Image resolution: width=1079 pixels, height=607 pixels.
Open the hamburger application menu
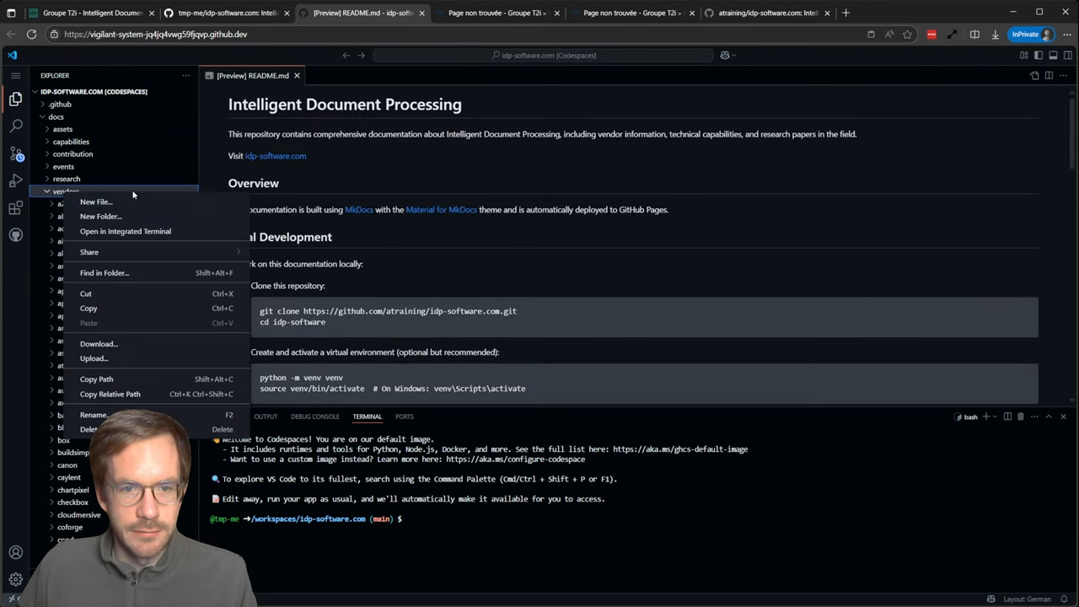[15, 75]
